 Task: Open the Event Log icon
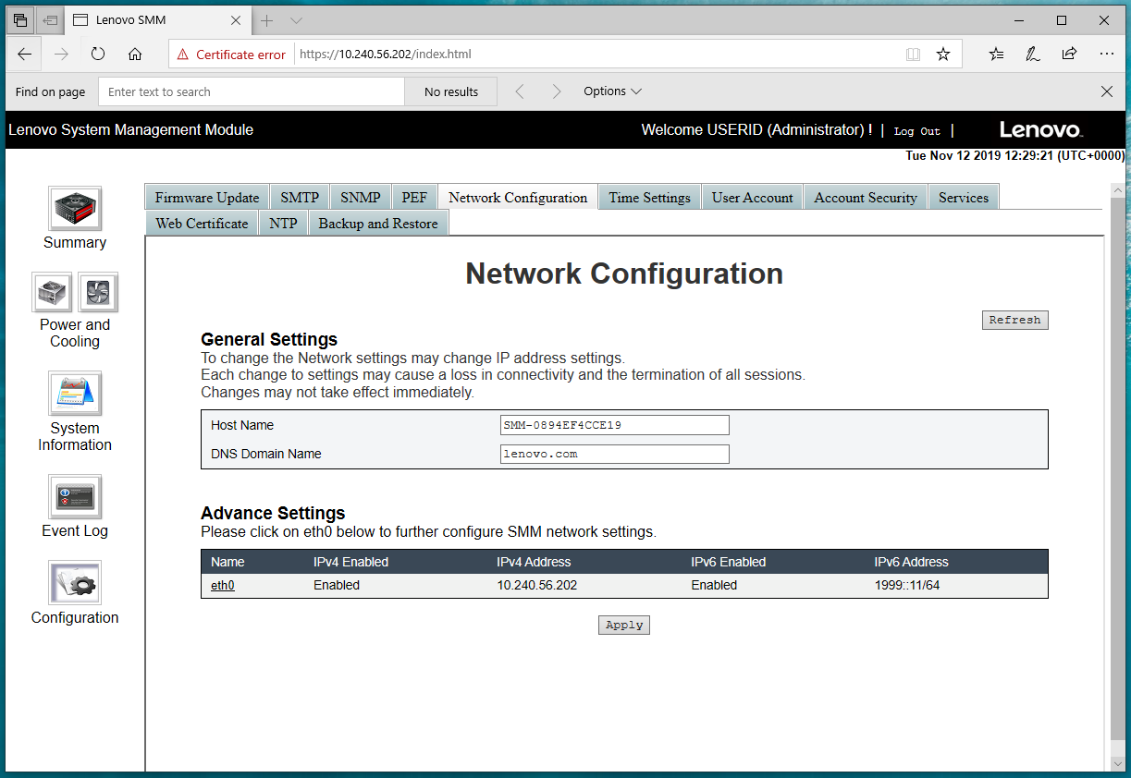coord(75,497)
